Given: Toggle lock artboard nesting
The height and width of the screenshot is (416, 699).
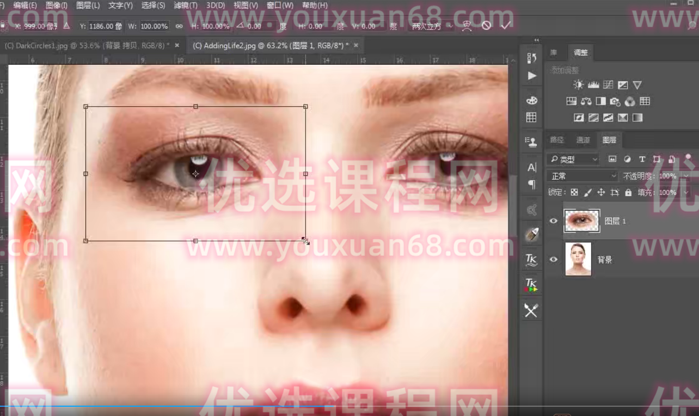Looking at the screenshot, I should point(615,192).
